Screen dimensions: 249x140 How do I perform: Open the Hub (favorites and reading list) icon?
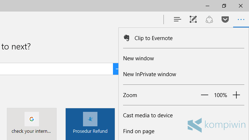click(x=178, y=19)
